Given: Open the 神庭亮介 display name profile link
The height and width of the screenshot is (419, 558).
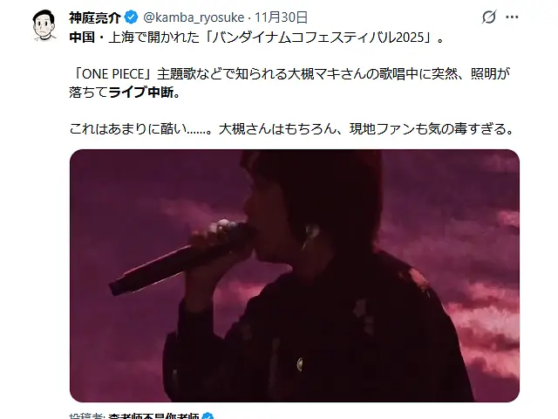Looking at the screenshot, I should pyautogui.click(x=95, y=17).
